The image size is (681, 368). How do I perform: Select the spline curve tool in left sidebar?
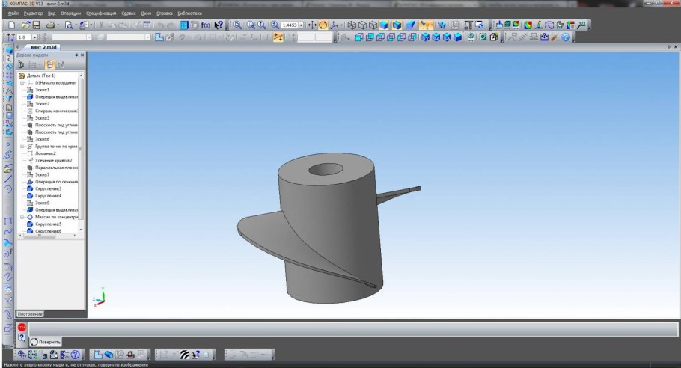click(8, 232)
